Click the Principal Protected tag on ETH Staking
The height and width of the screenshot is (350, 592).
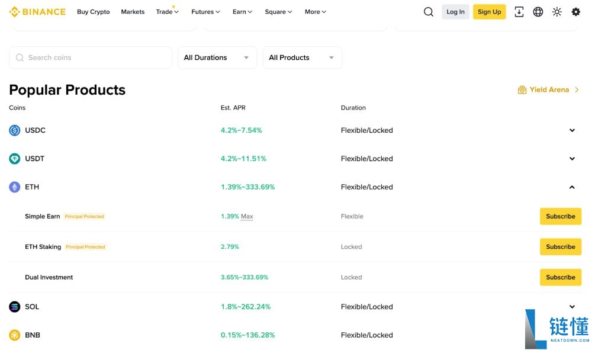tap(85, 247)
